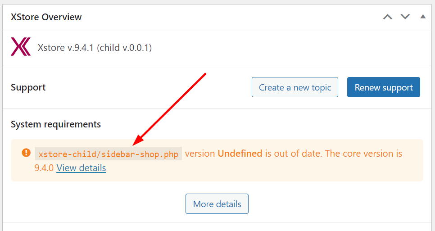Click the Xstore v.9.4.1 version text
This screenshot has height=231, width=435.
coord(65,48)
